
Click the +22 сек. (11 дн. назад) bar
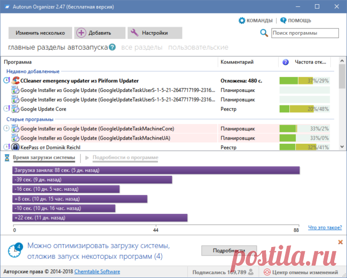pos(100,218)
